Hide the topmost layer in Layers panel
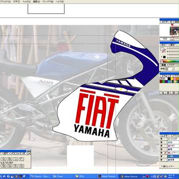The width and height of the screenshot is (179, 179). 162,138
